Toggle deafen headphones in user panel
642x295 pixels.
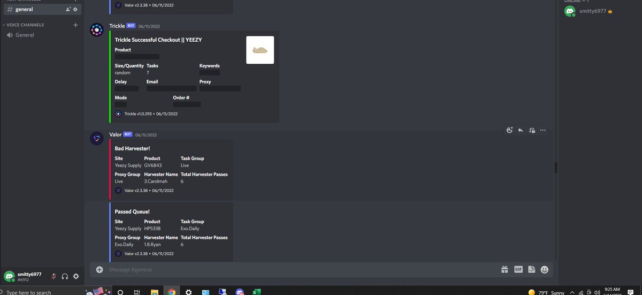tap(65, 276)
